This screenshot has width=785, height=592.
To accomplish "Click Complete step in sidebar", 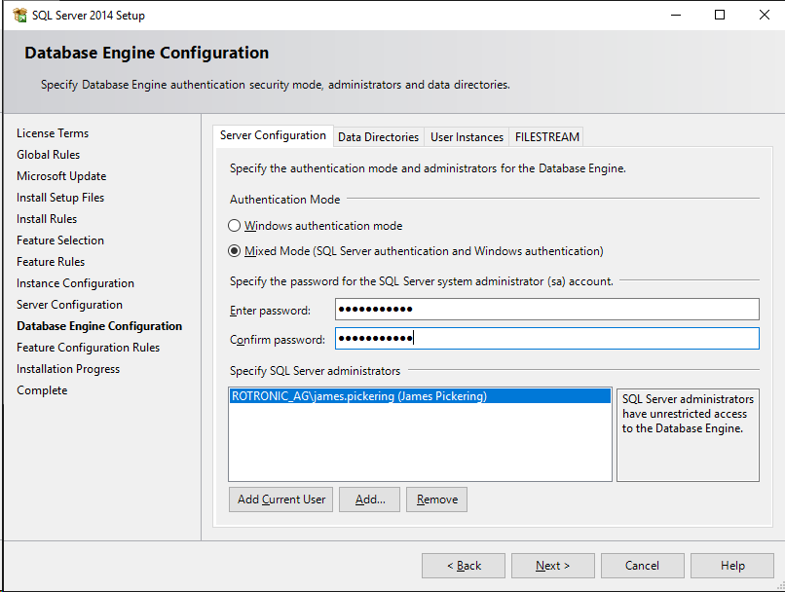I will 42,390.
